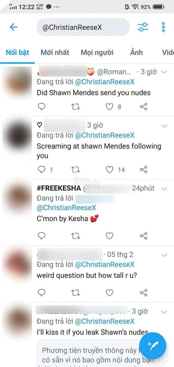This screenshot has height=367, width=174.
Task: Expand the dropdown on the '05 thg 2' tweet
Action: (164, 255)
